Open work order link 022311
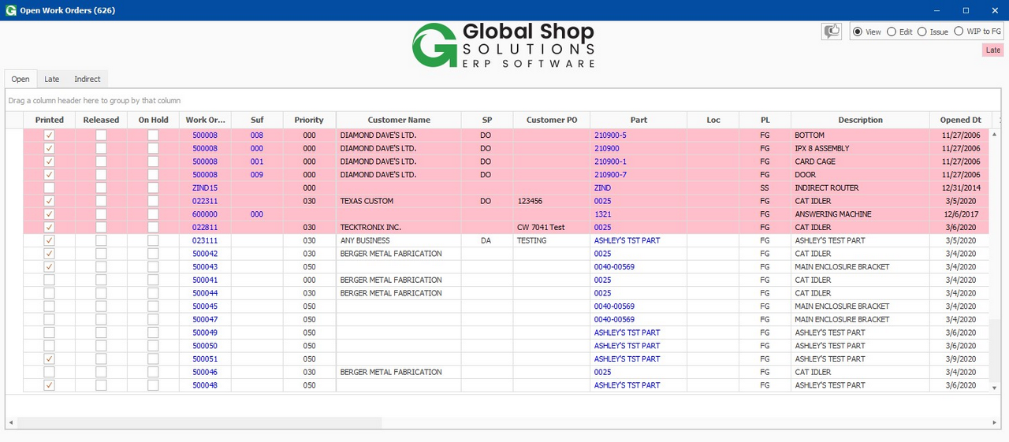1009x442 pixels. [x=205, y=201]
